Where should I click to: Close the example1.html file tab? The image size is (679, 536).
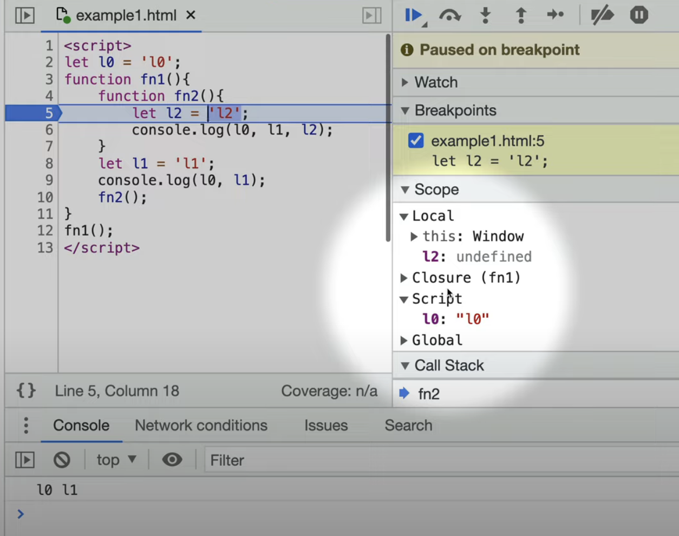[191, 15]
